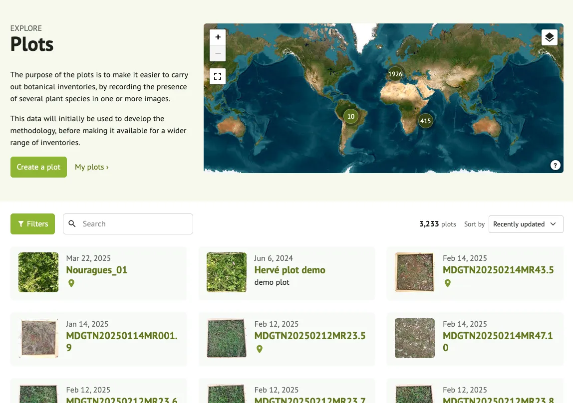
Task: Open the MDGTN20250114MR001.9 plot thumbnail
Action: (38, 338)
